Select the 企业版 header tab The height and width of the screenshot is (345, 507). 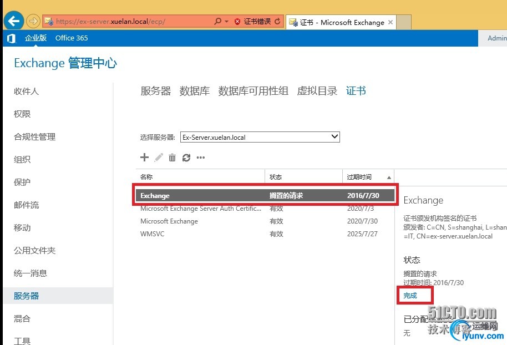click(36, 38)
